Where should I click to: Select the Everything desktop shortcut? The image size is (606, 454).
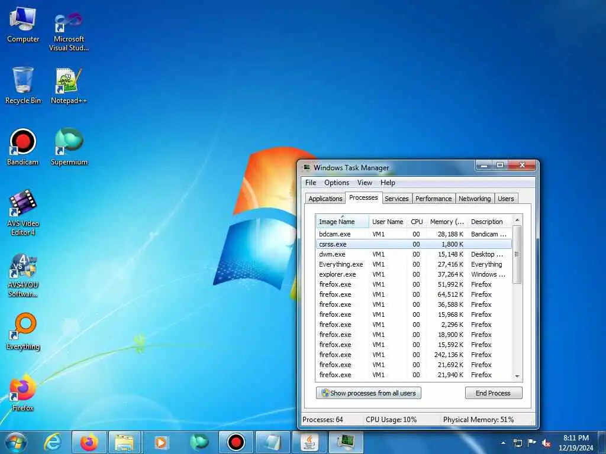23,331
